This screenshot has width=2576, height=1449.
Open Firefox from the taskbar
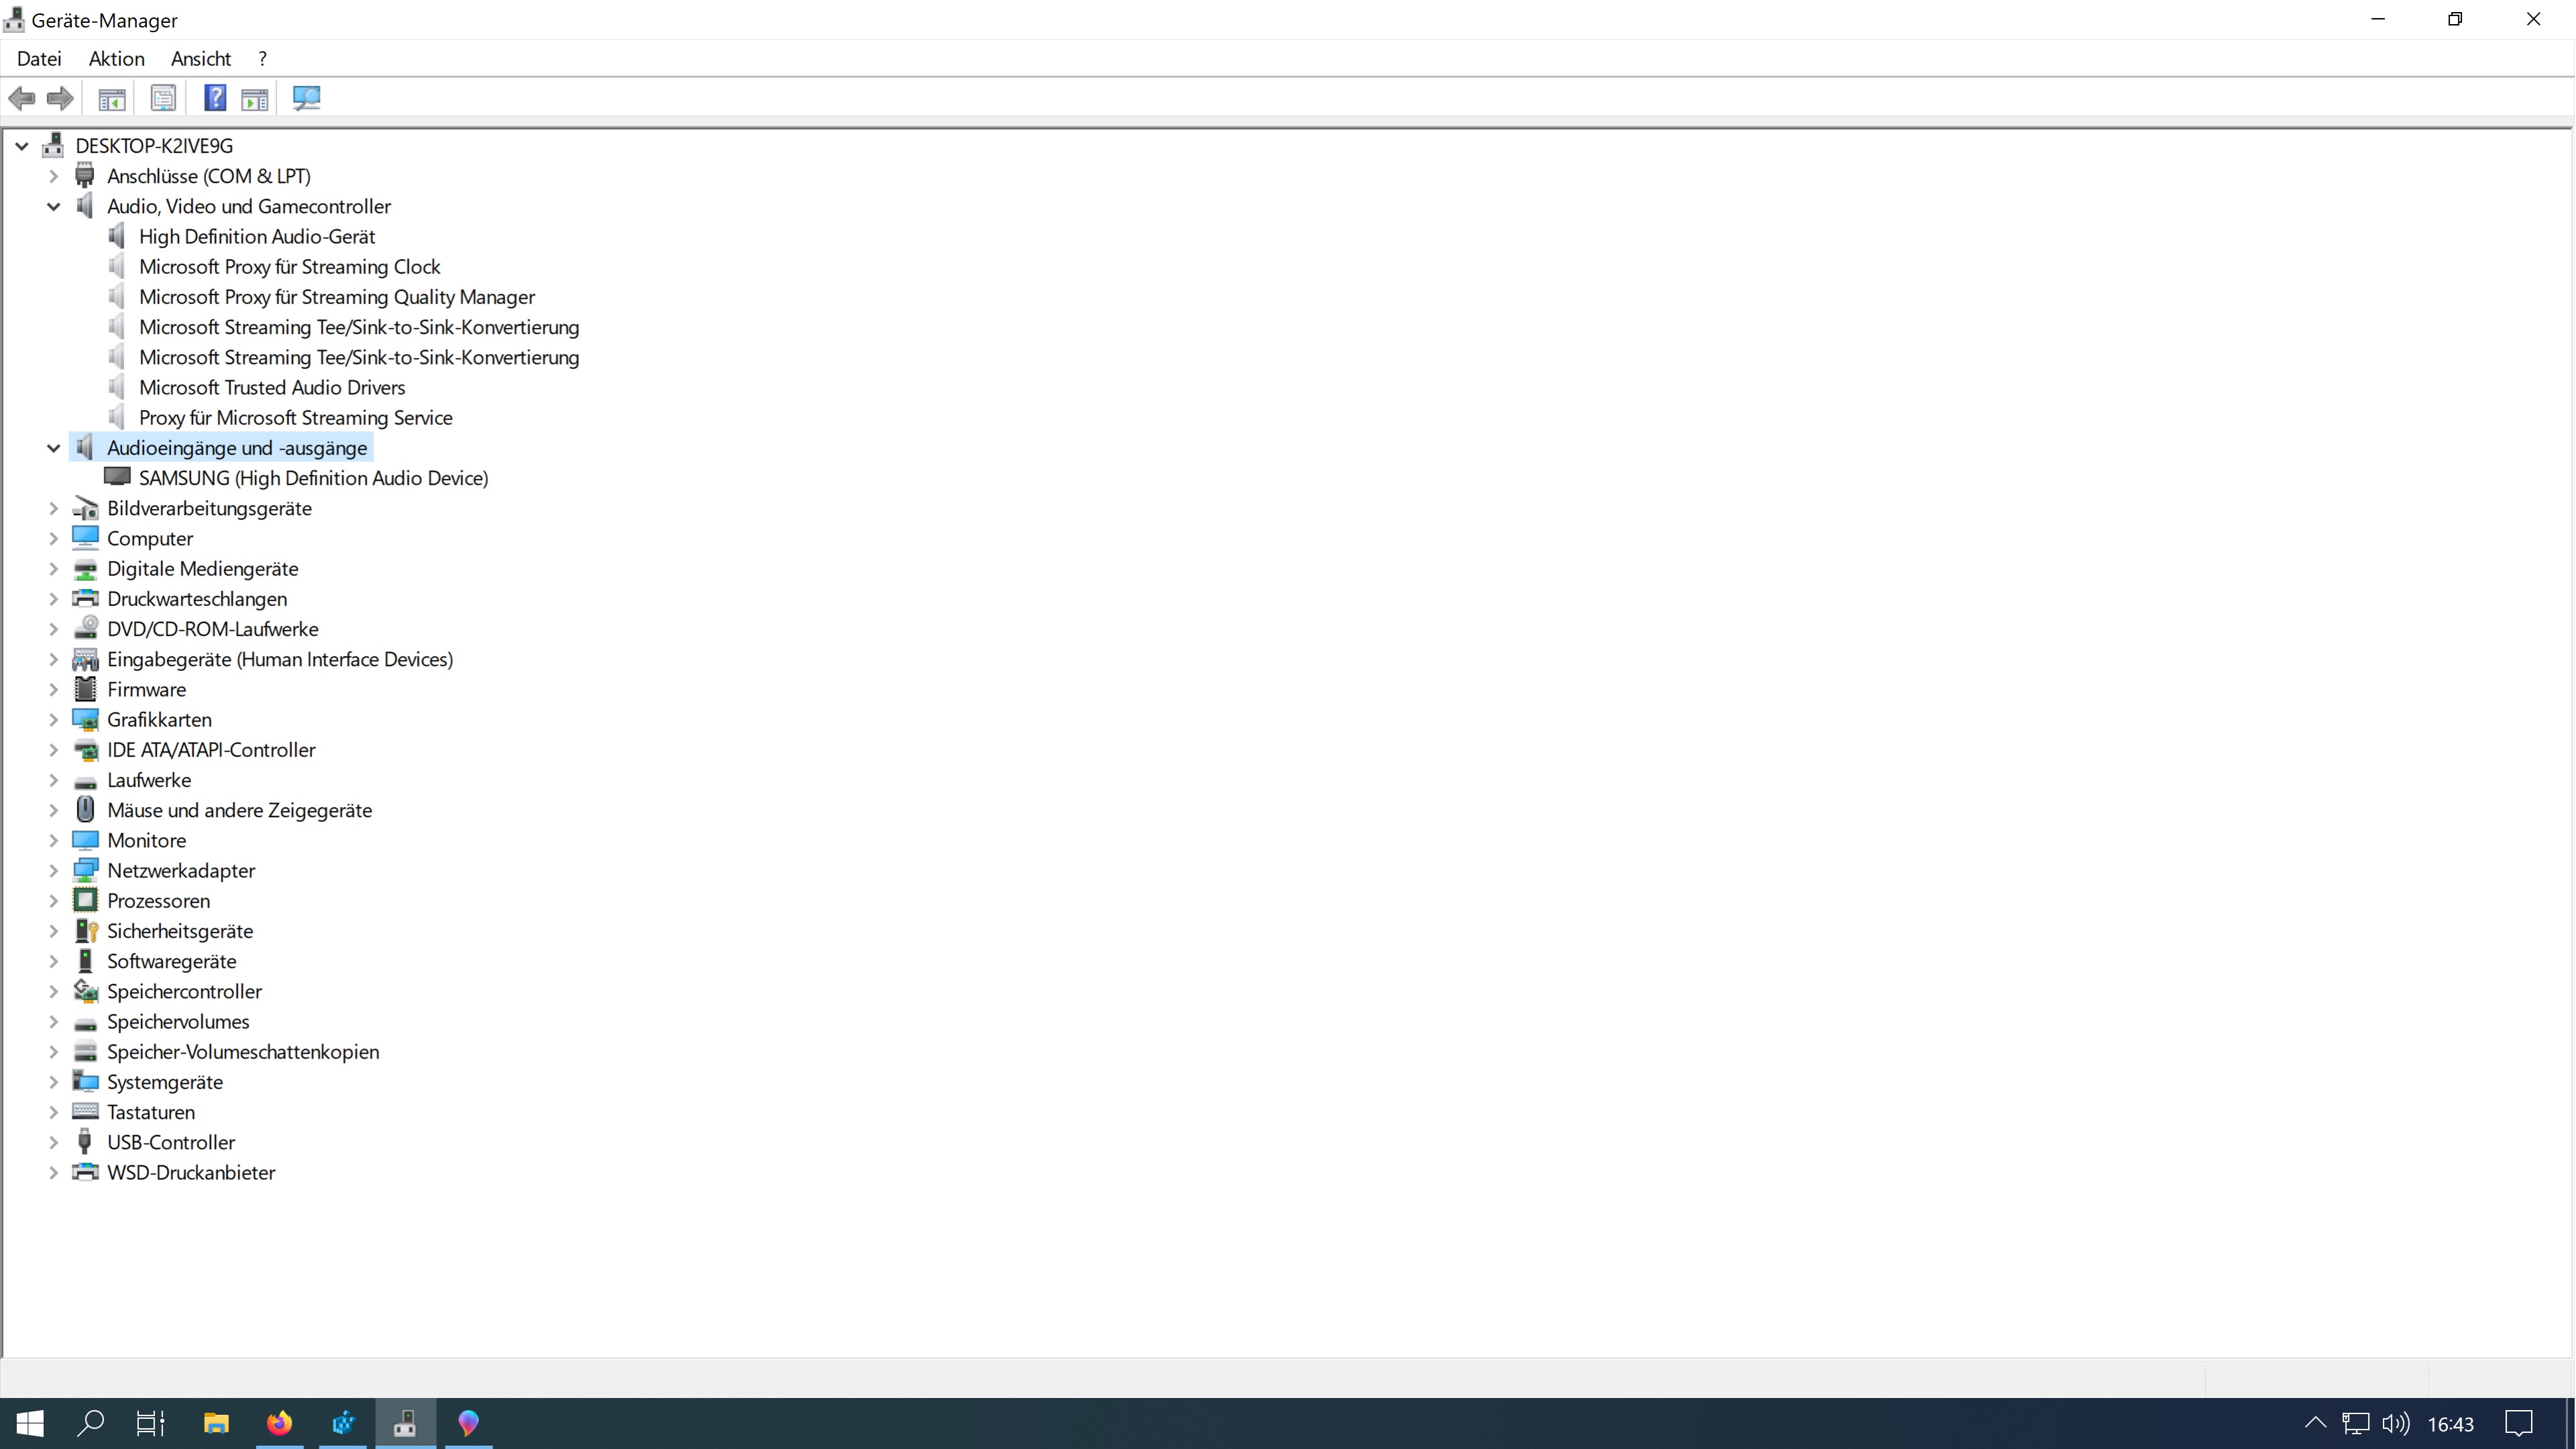279,1422
